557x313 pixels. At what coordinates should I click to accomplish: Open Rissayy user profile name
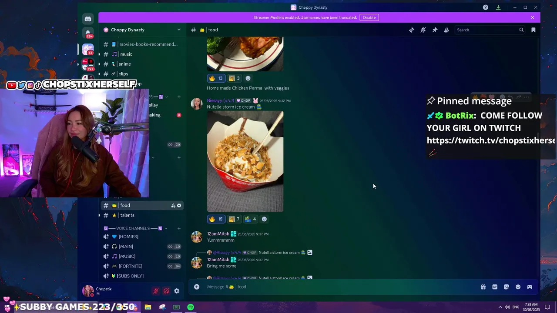pos(221,100)
